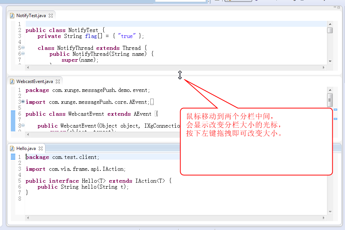The width and height of the screenshot is (345, 230).
Task: Click the scroll-left arrow in the NotifyTest editor
Action: 28,68
